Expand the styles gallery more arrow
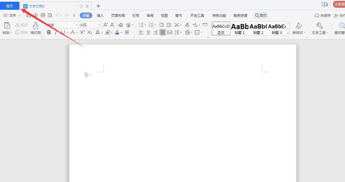This screenshot has width=345, height=182. click(288, 34)
